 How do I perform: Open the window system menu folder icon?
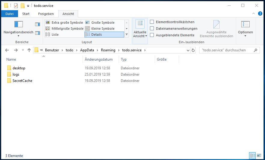pos(6,6)
